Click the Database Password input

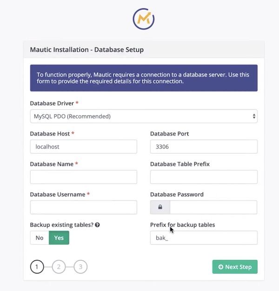click(x=213, y=207)
